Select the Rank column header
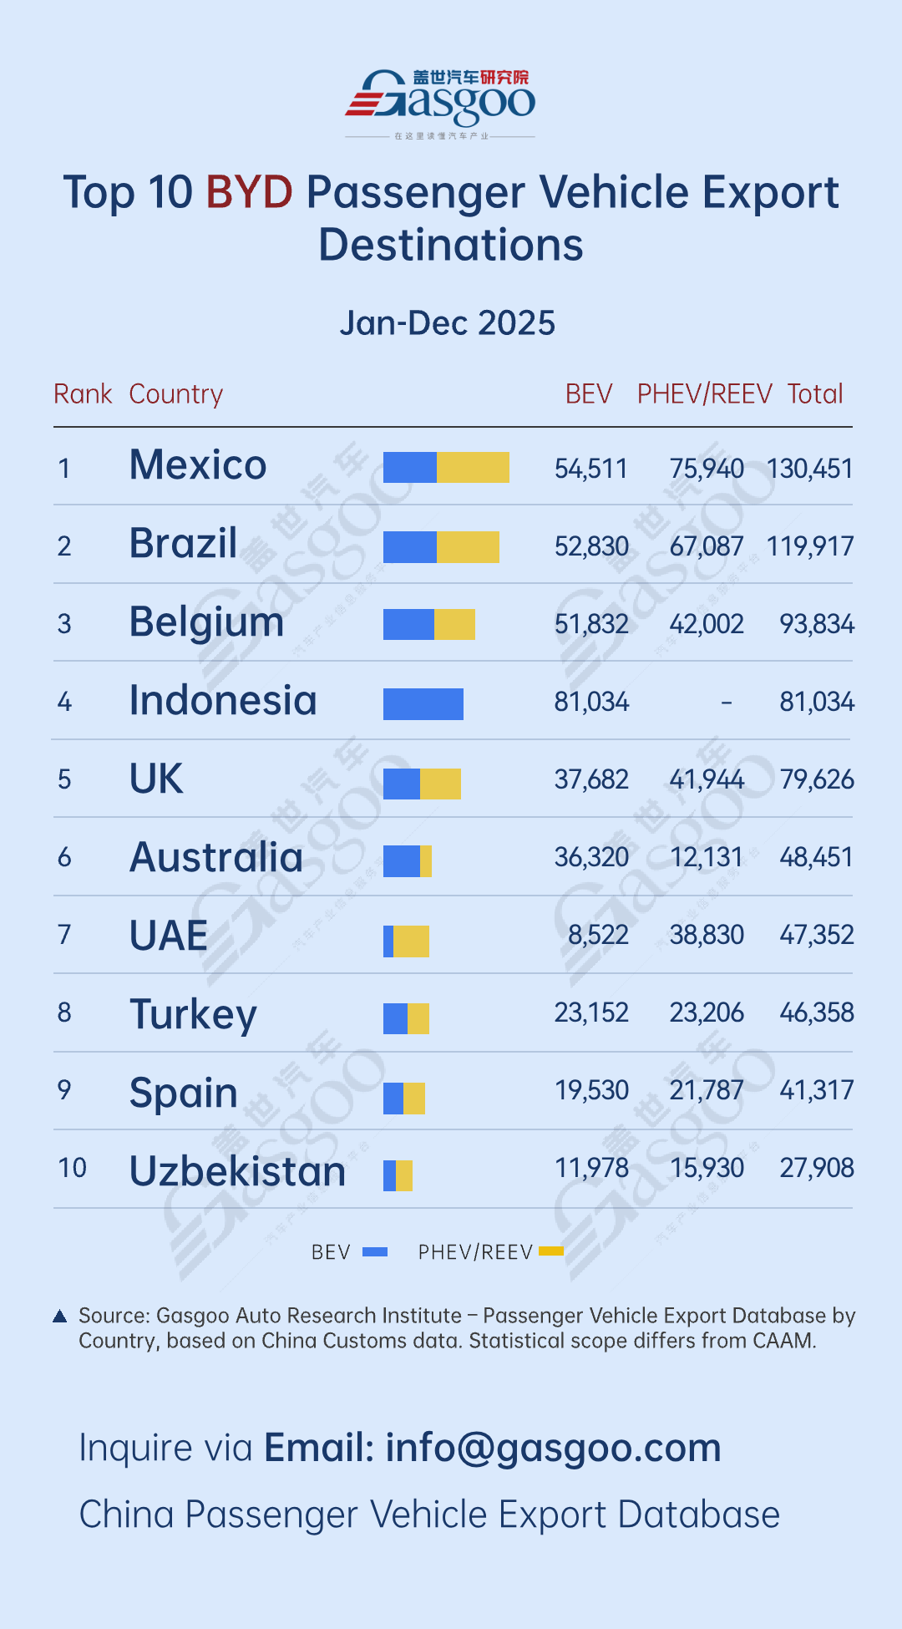902x1629 pixels. (x=83, y=393)
